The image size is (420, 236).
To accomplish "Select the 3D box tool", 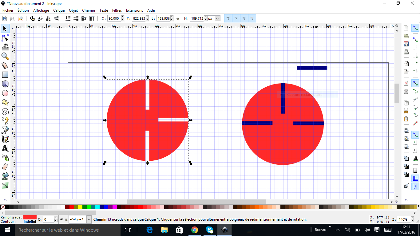I will click(x=5, y=84).
